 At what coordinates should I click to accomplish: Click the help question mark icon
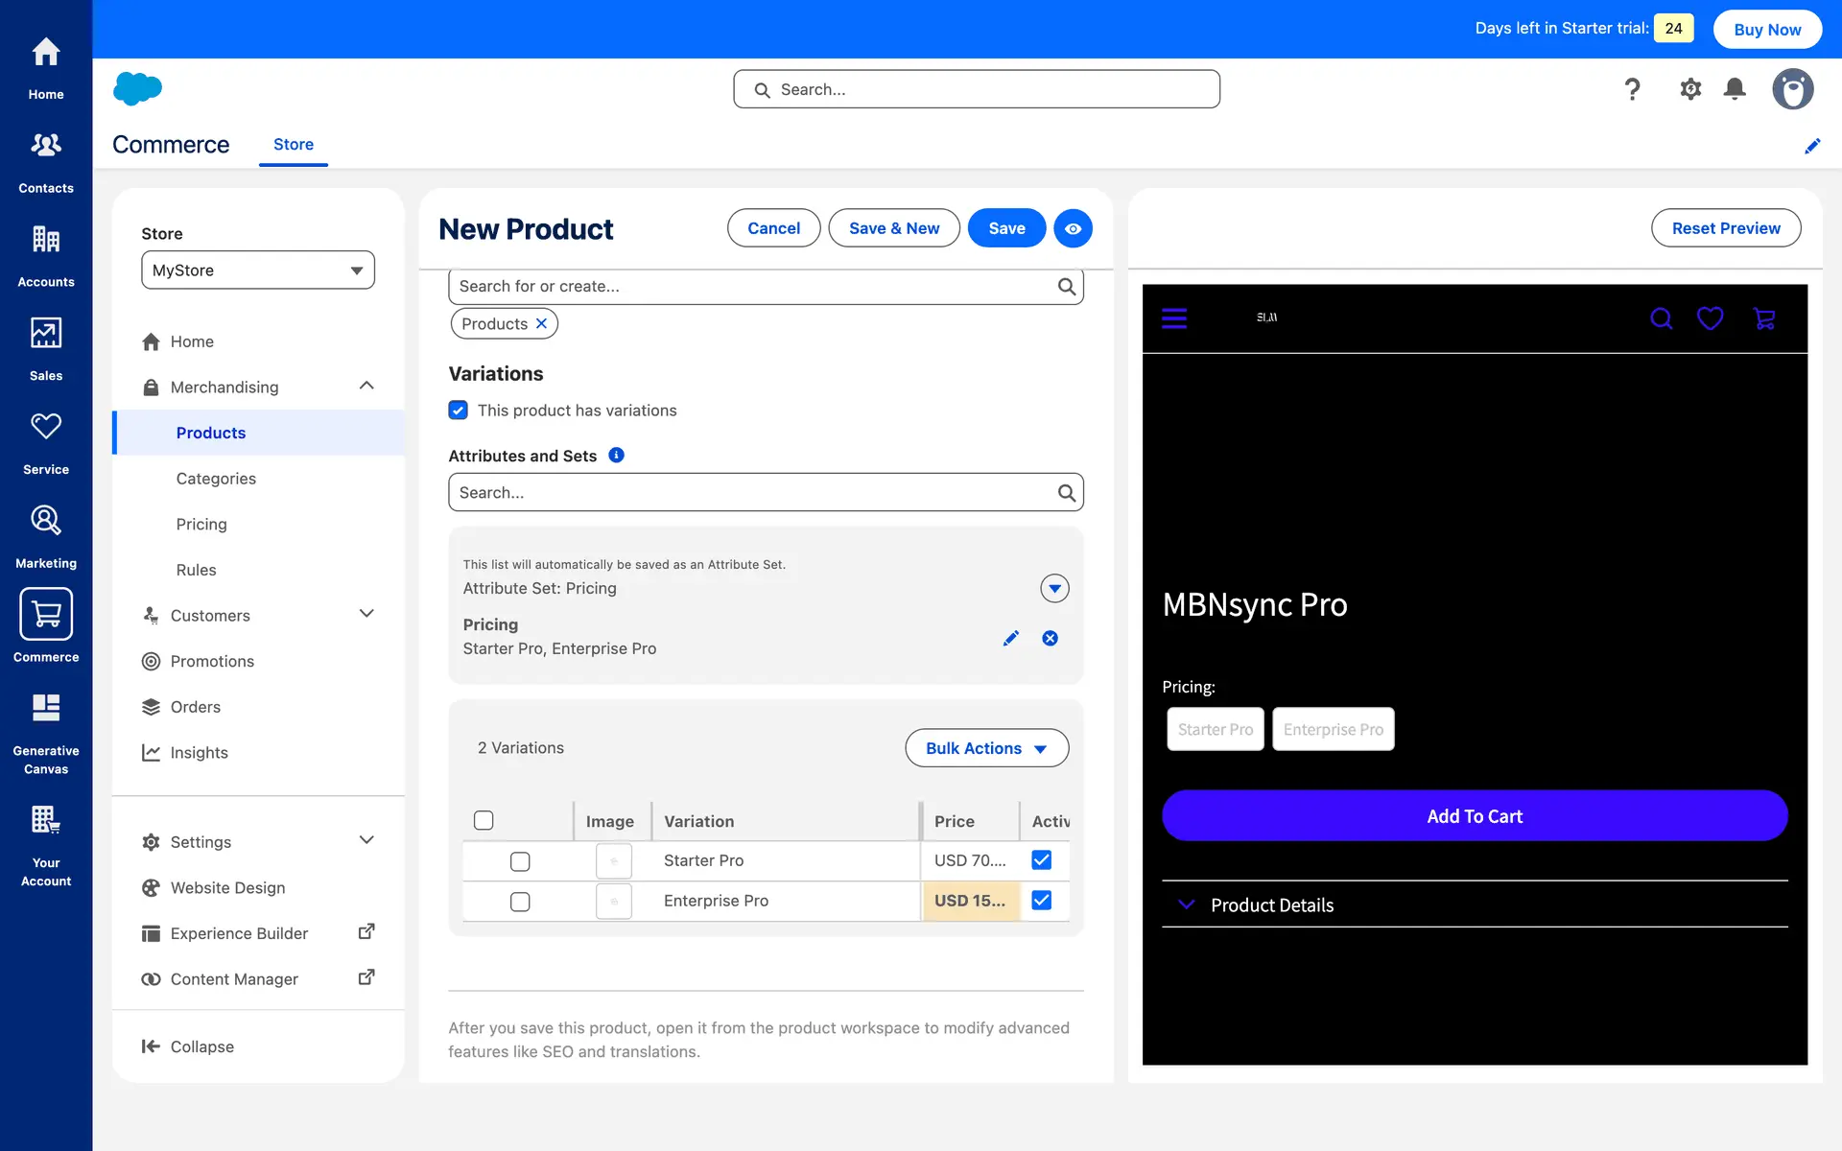tap(1632, 89)
